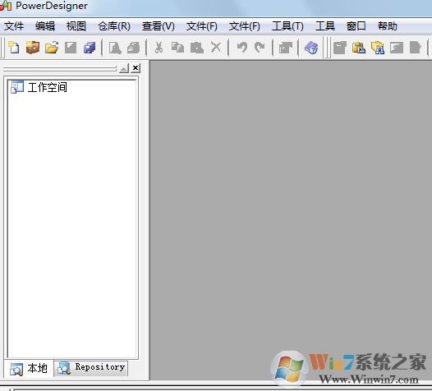
Task: Click the Copy toolbar icon
Action: click(x=177, y=48)
